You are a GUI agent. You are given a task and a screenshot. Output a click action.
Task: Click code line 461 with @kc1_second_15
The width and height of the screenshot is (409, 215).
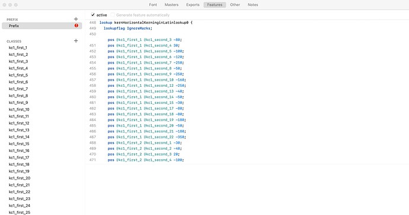click(146, 103)
